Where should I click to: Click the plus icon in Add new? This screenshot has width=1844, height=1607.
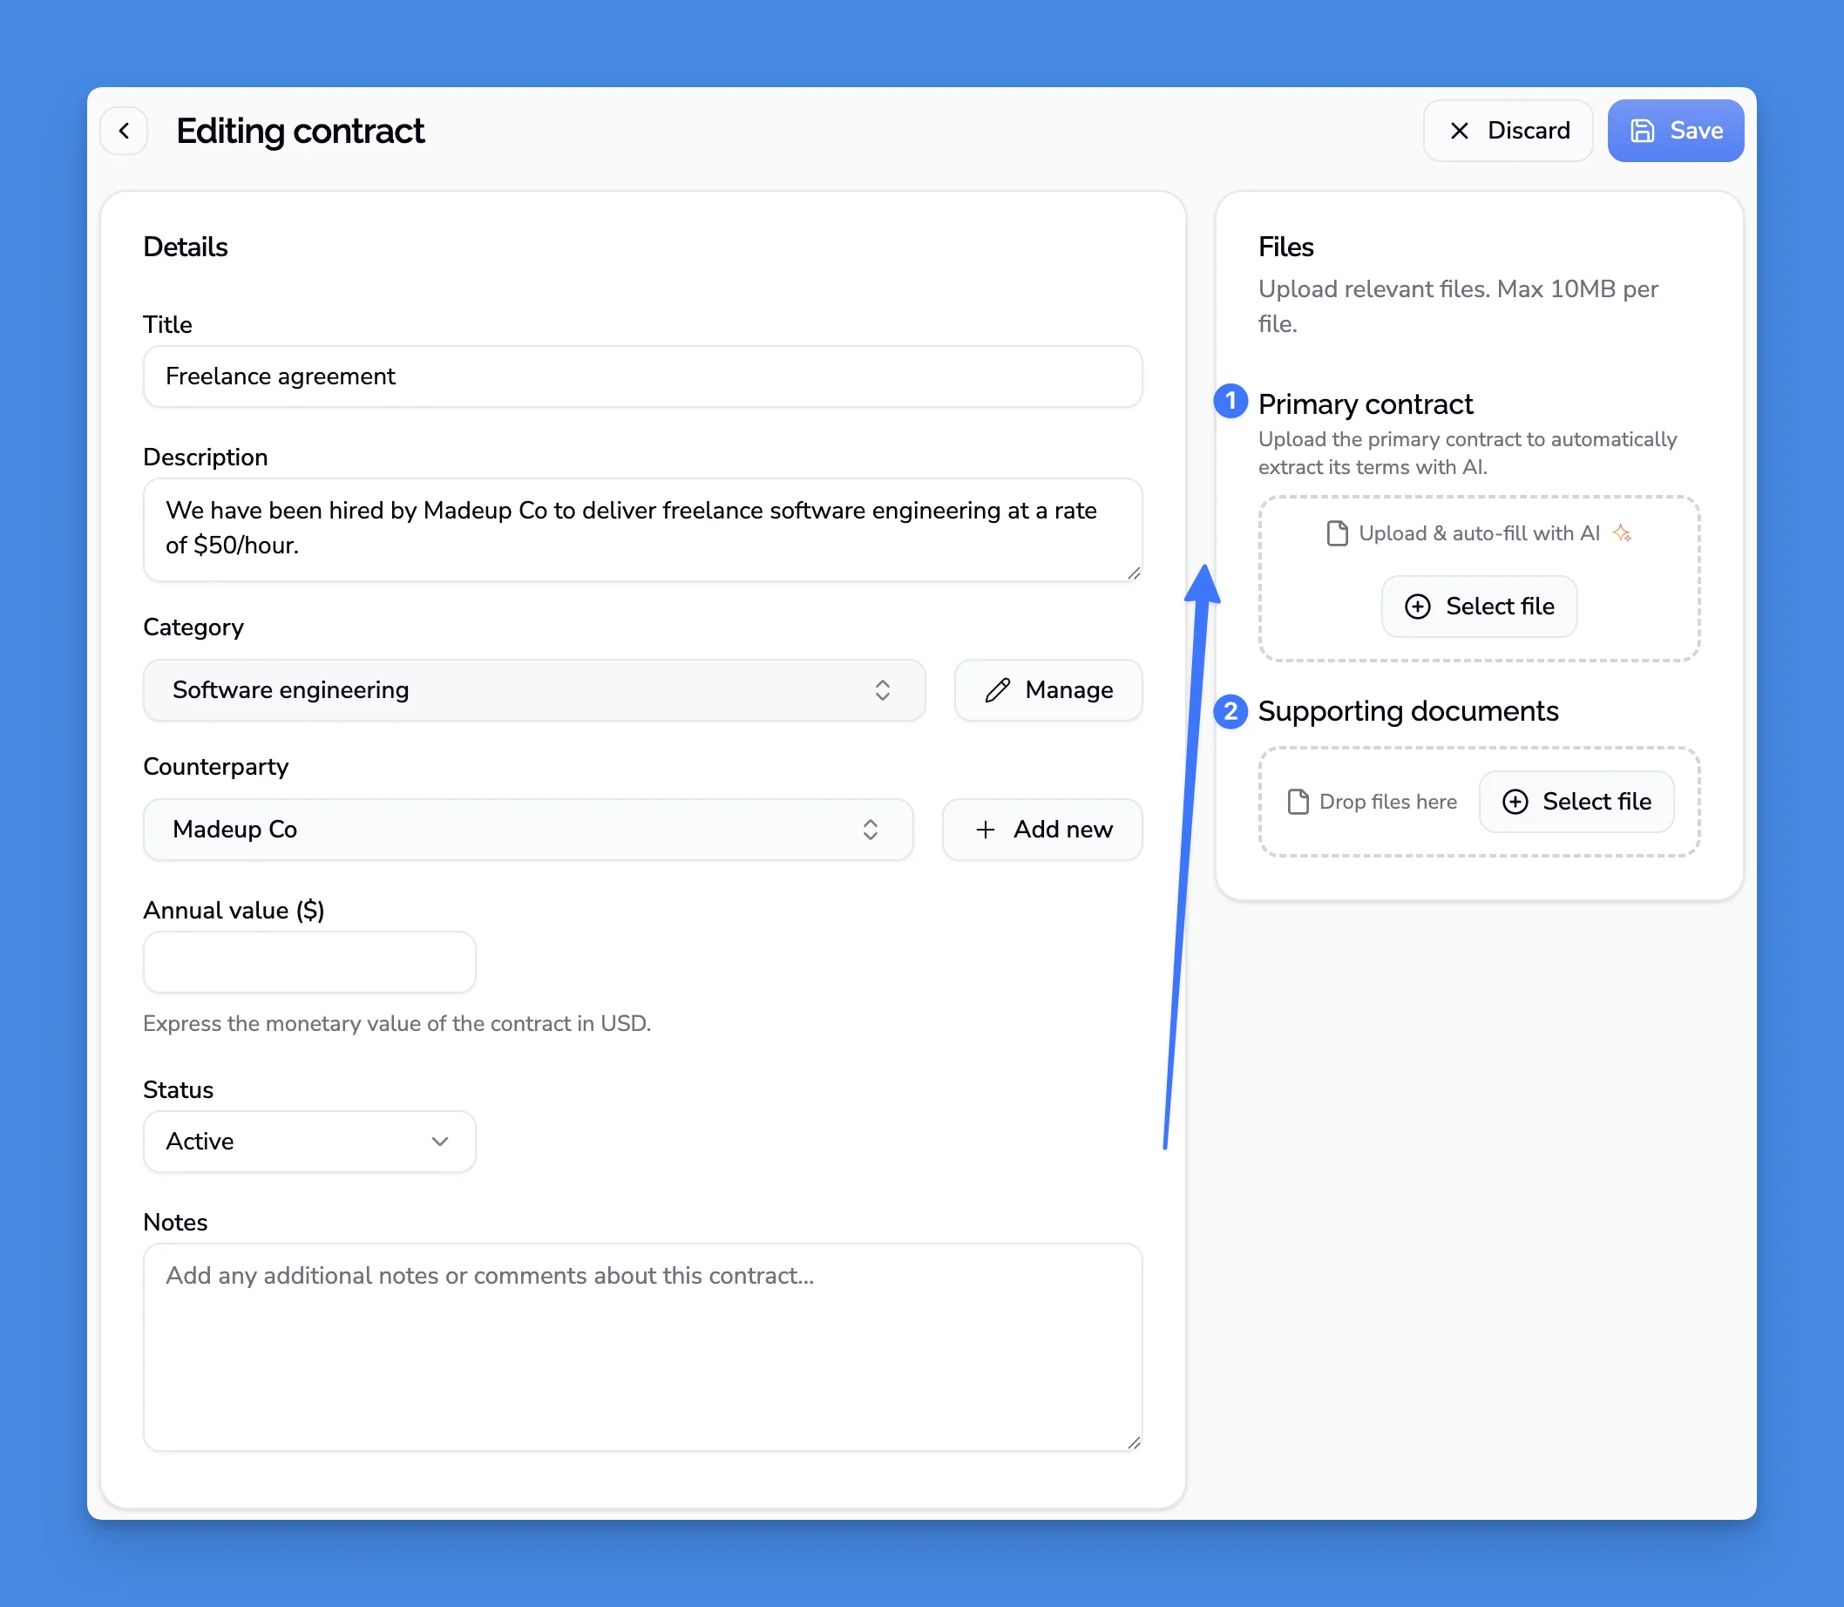[985, 830]
